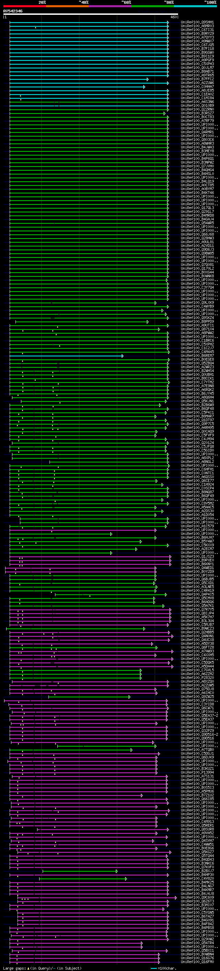Click the green alignment bar for UniRef100_Q9ZW25
220x971 pixels.
pyautogui.click(x=89, y=697)
